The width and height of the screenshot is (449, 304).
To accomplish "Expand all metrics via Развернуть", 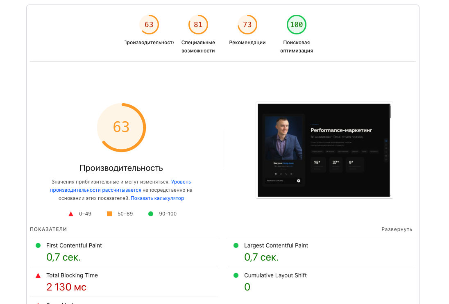I will point(397,229).
